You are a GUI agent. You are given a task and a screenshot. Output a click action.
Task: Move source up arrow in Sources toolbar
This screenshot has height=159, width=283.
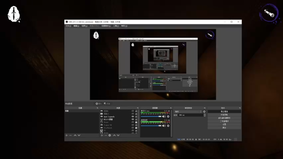[x=114, y=135]
